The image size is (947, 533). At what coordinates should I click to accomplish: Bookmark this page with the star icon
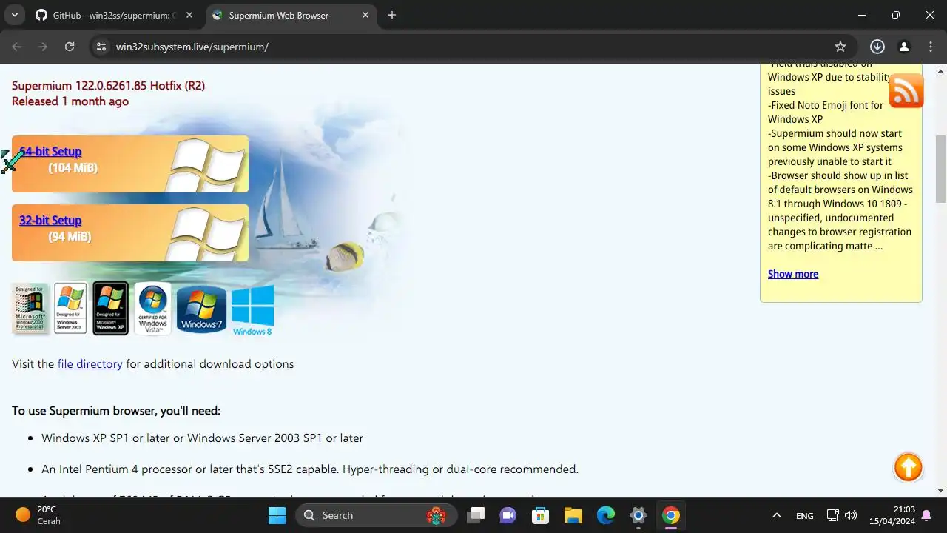840,47
